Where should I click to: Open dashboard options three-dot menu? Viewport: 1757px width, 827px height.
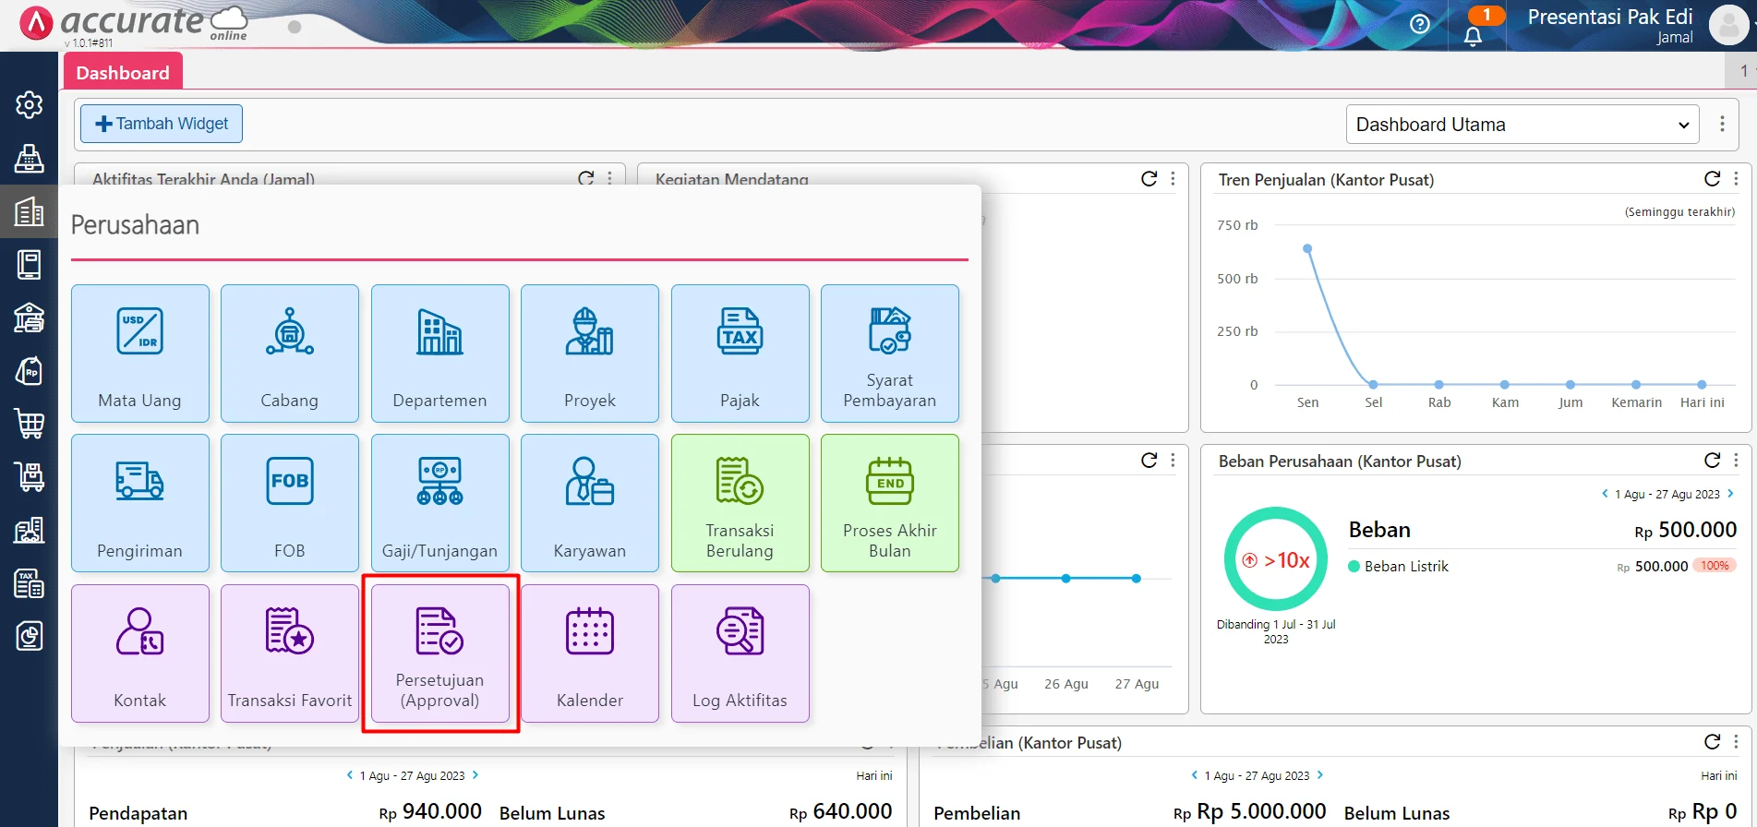1722,125
